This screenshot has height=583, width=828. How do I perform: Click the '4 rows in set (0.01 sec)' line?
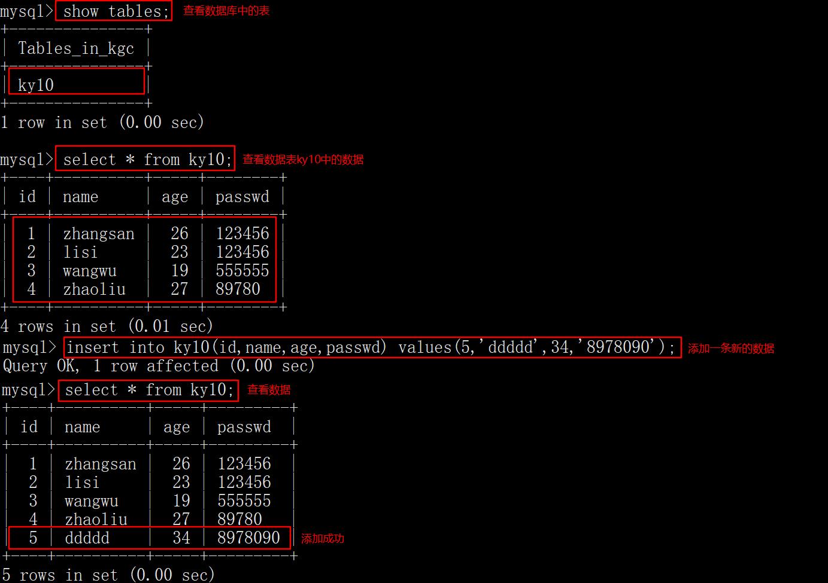tap(107, 326)
